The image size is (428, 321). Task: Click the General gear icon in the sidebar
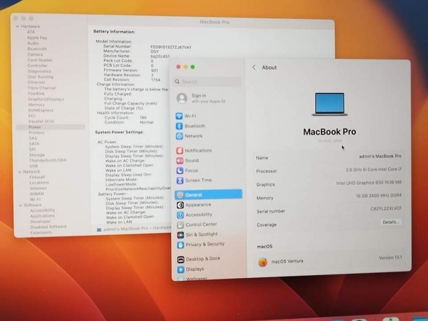(180, 195)
